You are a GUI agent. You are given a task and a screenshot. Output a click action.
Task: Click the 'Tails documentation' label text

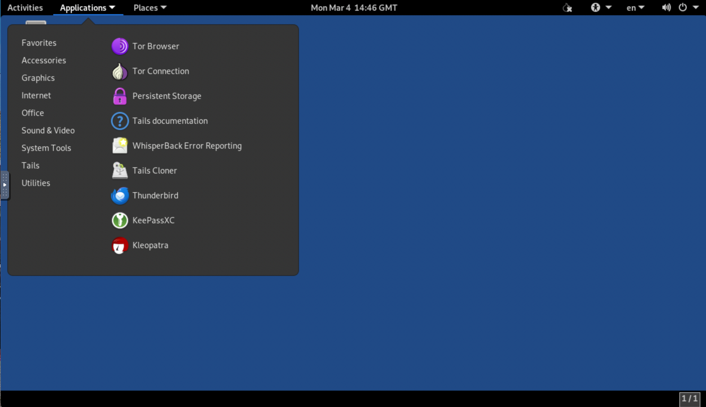pyautogui.click(x=170, y=121)
